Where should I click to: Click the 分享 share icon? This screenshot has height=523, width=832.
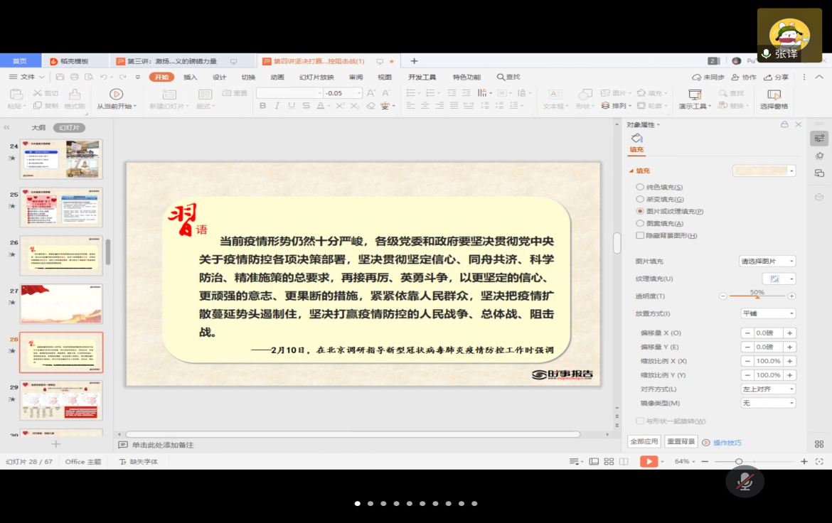coord(776,77)
